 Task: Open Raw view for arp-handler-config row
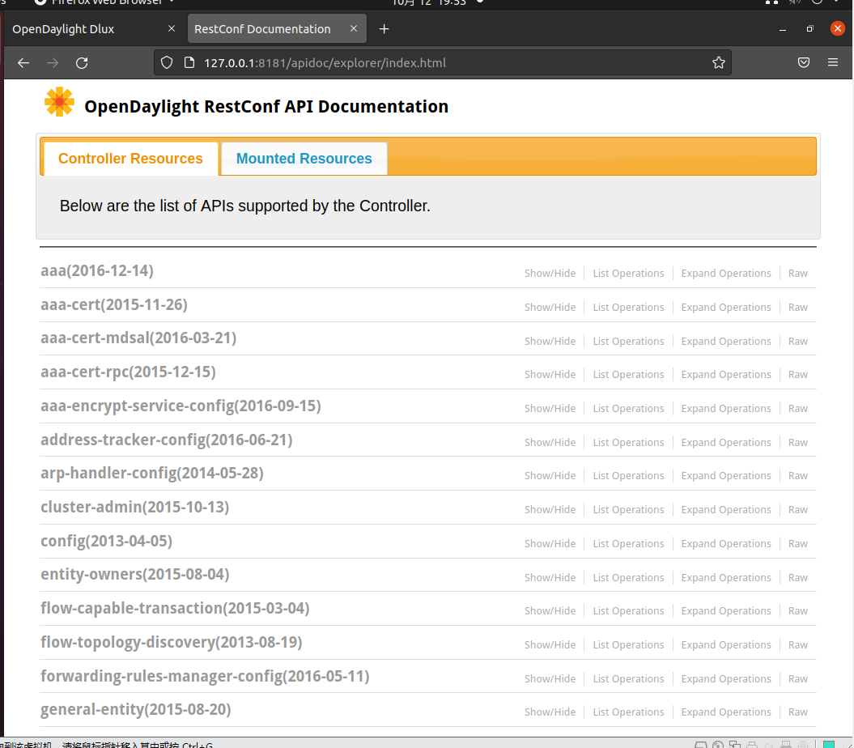pos(798,476)
